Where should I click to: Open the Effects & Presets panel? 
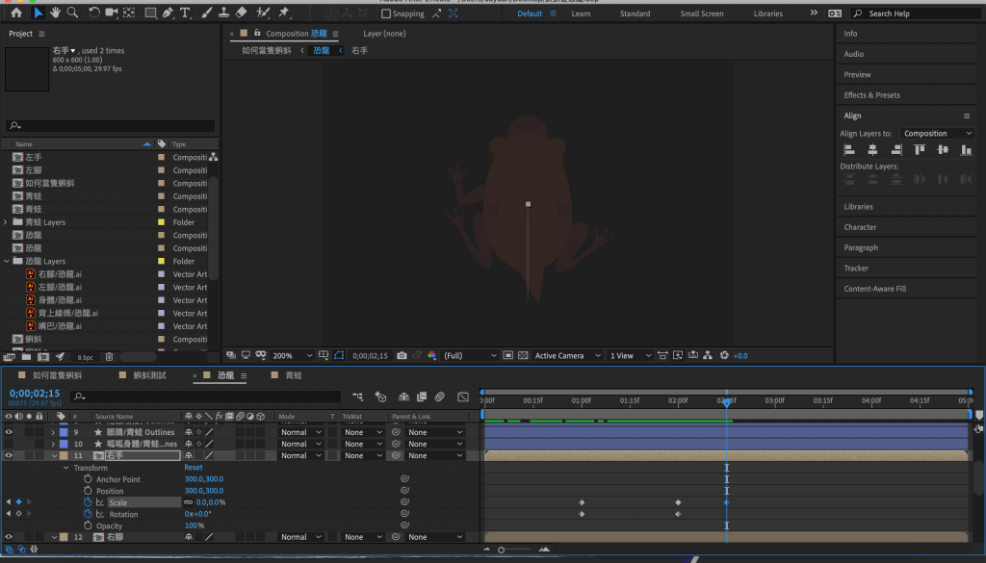[x=871, y=95]
